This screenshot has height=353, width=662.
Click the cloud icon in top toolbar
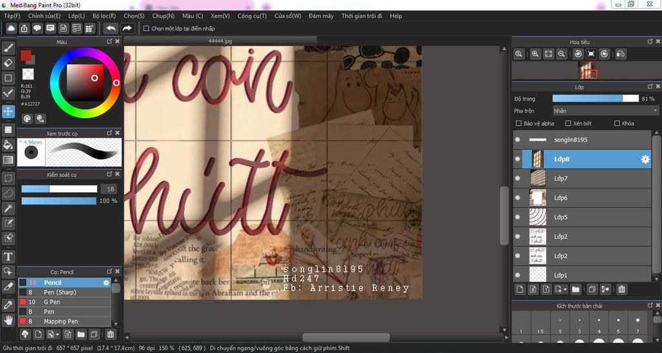11,28
